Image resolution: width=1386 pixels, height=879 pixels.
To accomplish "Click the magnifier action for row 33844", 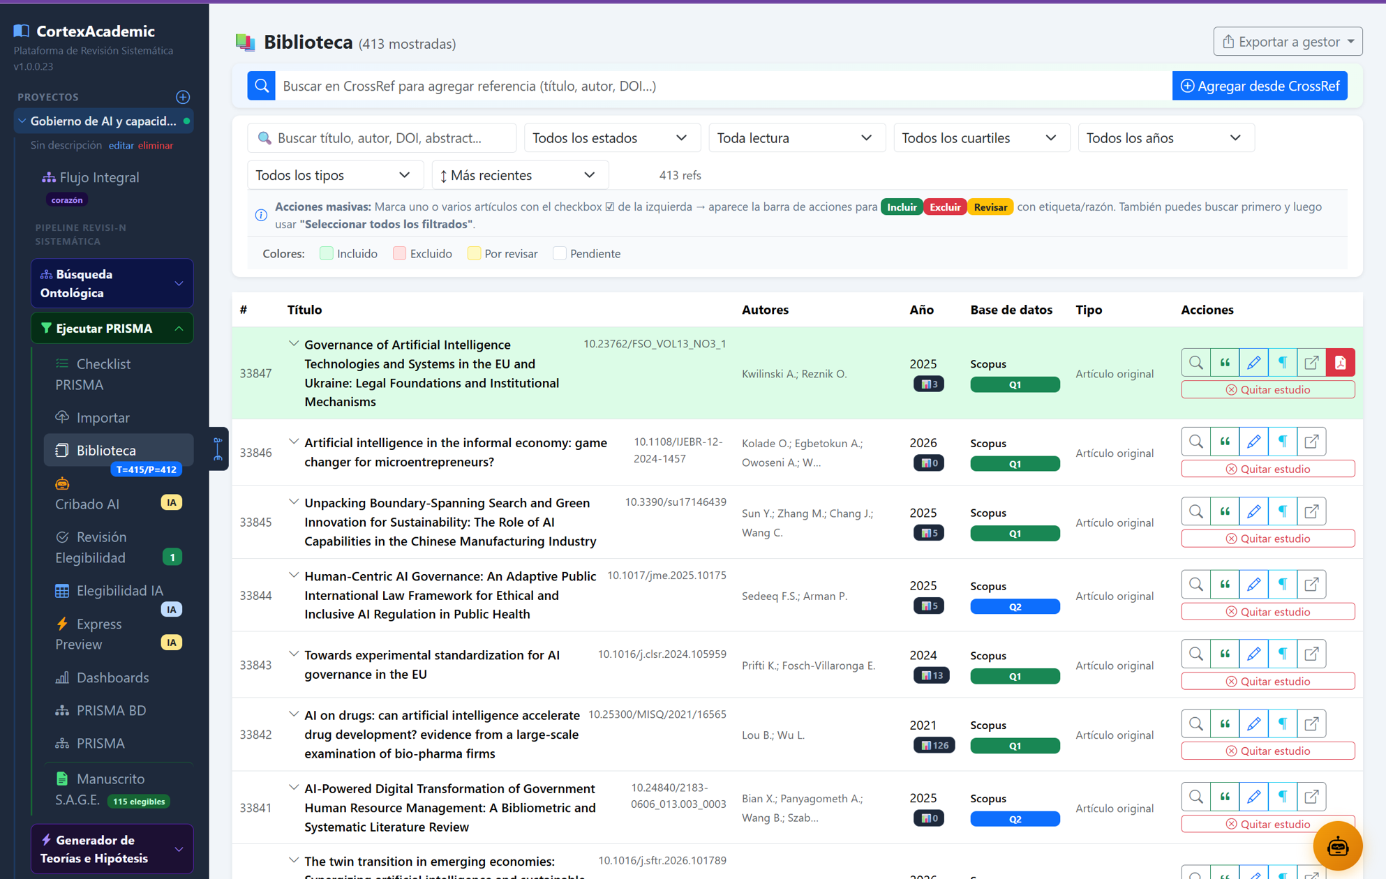I will click(1195, 585).
